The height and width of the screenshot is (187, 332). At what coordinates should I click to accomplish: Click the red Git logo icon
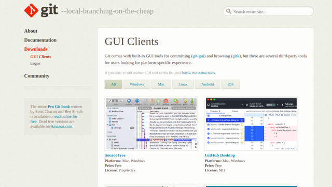coord(31,10)
